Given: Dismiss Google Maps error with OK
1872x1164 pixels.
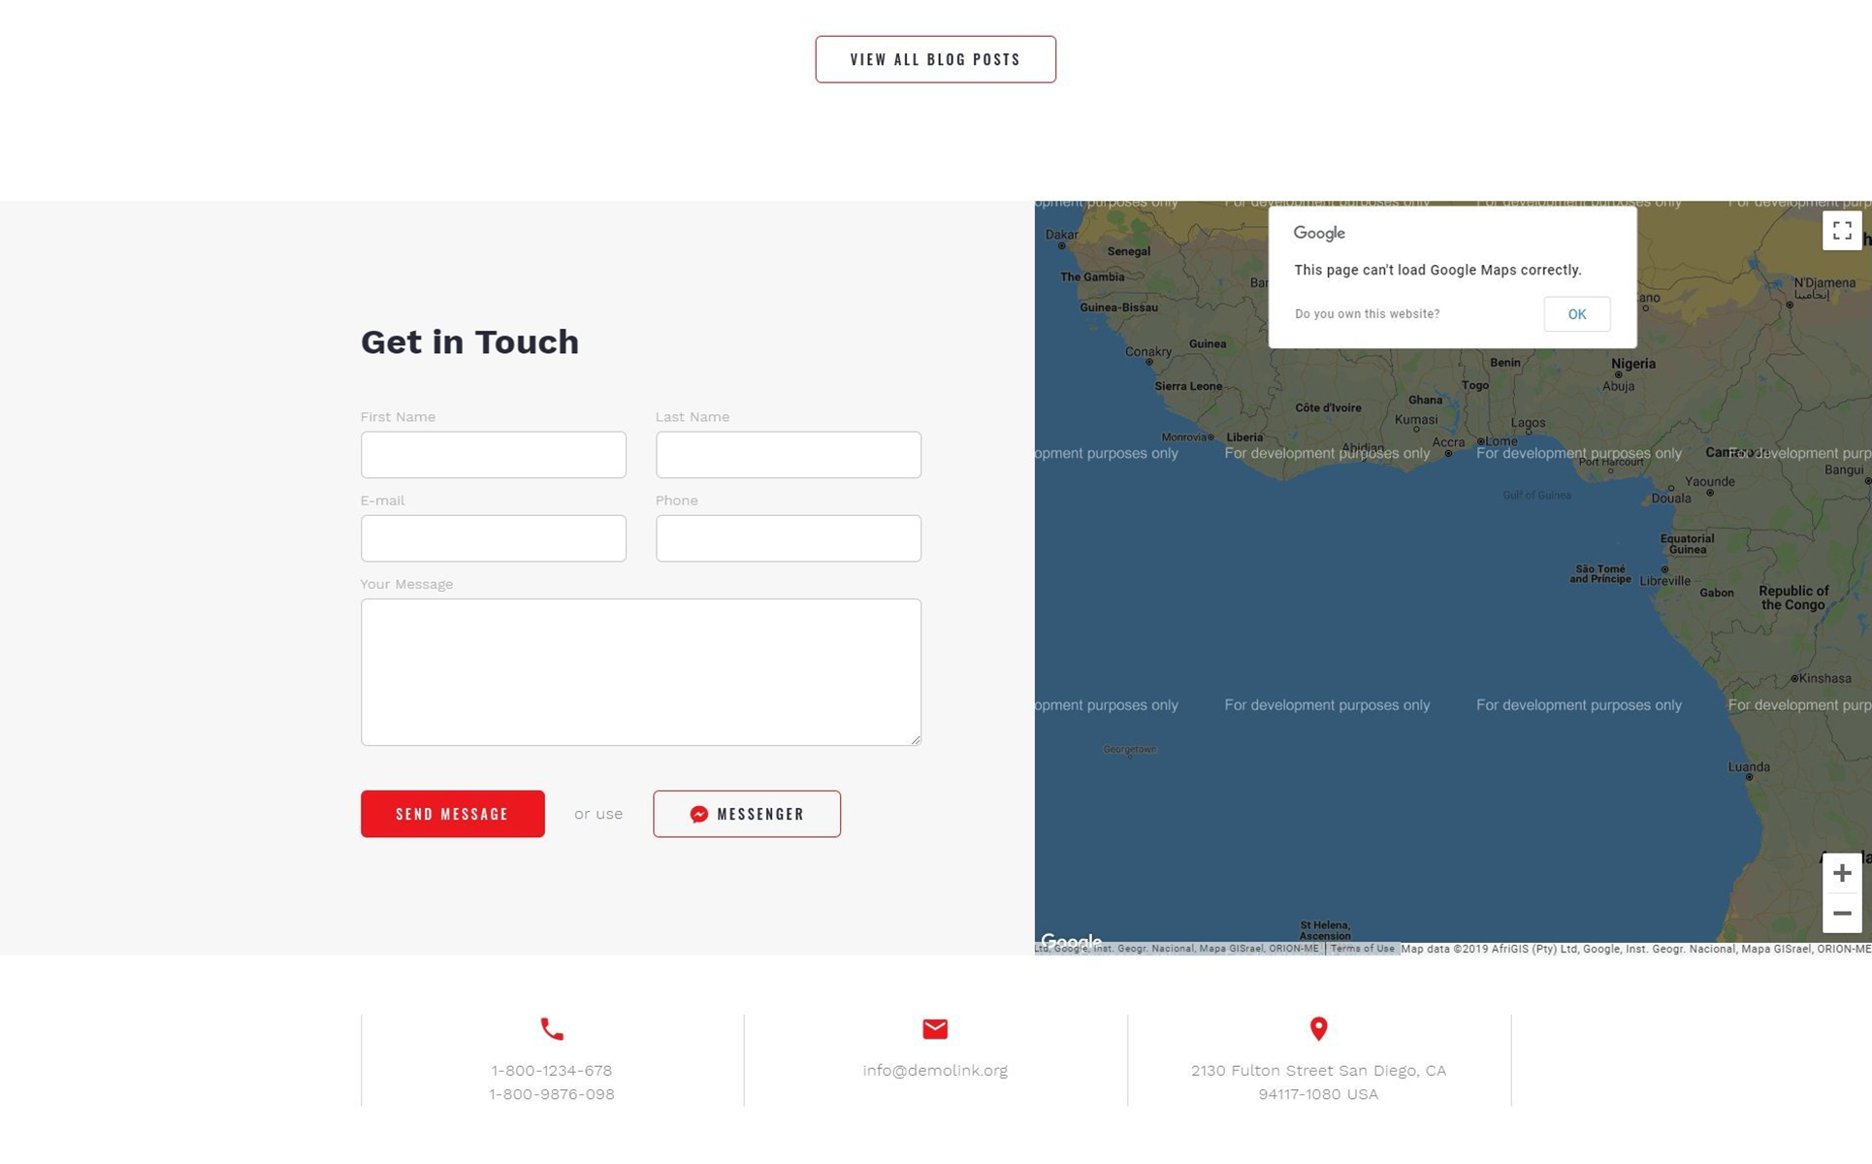Looking at the screenshot, I should pos(1576,314).
